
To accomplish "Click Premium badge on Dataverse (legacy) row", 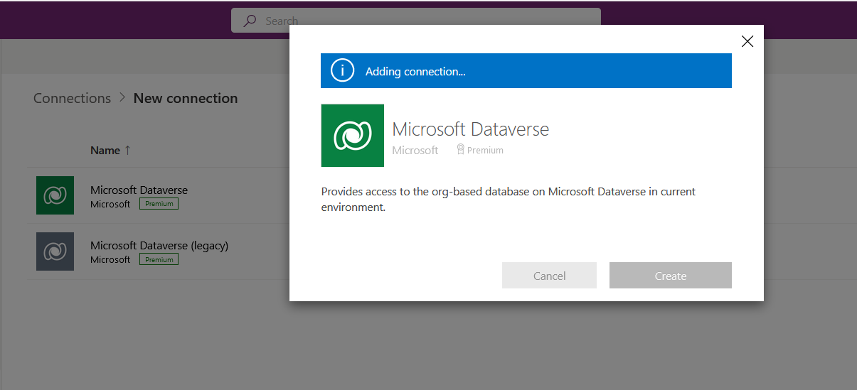I will pos(159,259).
